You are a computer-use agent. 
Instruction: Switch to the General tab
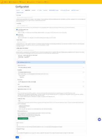tap(18, 10)
